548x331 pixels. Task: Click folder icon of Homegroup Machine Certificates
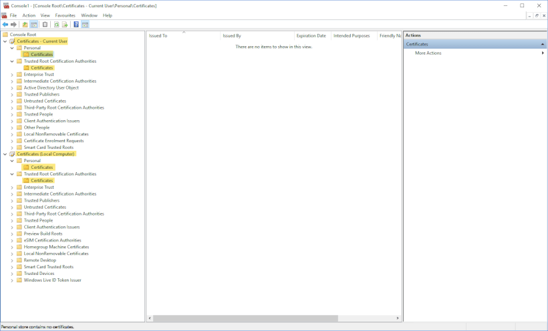[19, 247]
